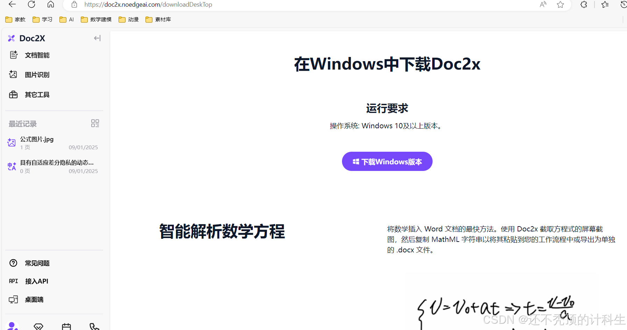The image size is (627, 330).
Task: Open the 图片识别 menu item
Action: 37,75
